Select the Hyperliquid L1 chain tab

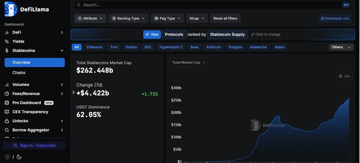171,47
